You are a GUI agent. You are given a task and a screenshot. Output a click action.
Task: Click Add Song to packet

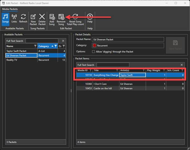point(52,20)
